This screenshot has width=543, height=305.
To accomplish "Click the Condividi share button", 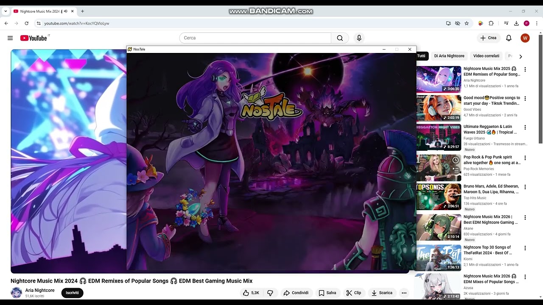I will (296, 293).
